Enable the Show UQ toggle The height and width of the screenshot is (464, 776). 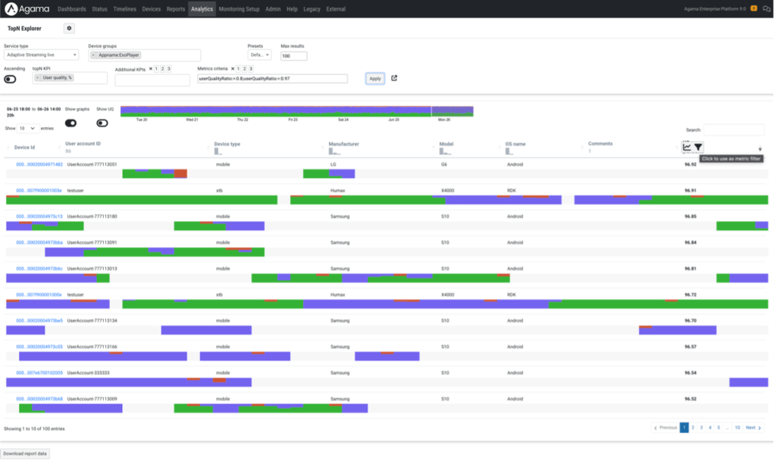point(102,123)
